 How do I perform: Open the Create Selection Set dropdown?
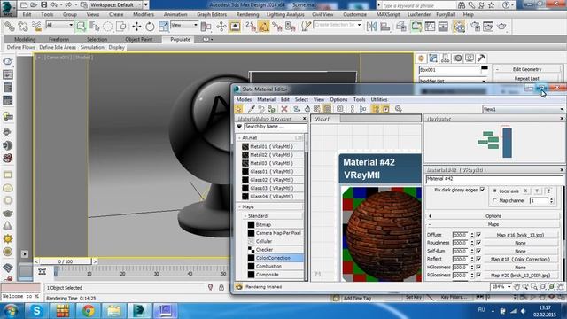pyautogui.click(x=338, y=25)
